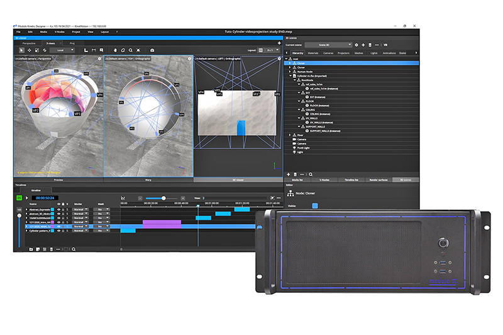The image size is (503, 335).
Task: Click the Preview button below the viewports
Action: click(x=58, y=180)
